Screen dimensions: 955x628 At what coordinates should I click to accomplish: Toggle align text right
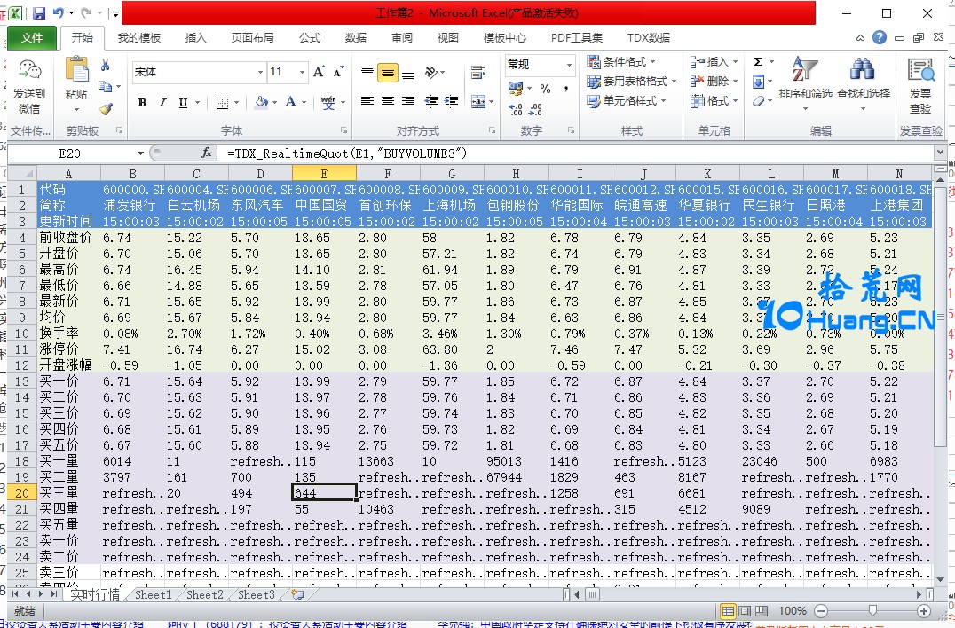tap(408, 102)
